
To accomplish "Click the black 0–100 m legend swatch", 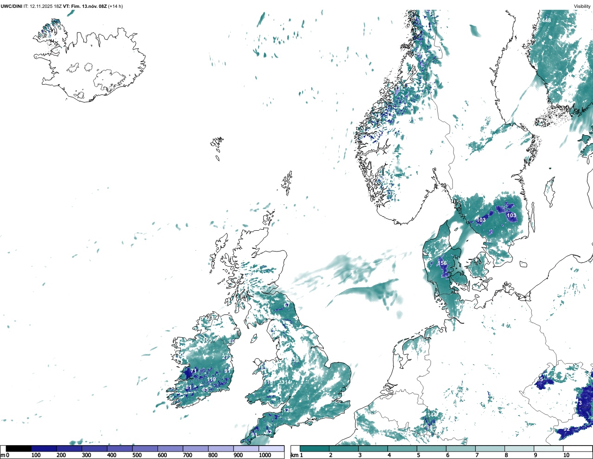I will click(19, 448).
